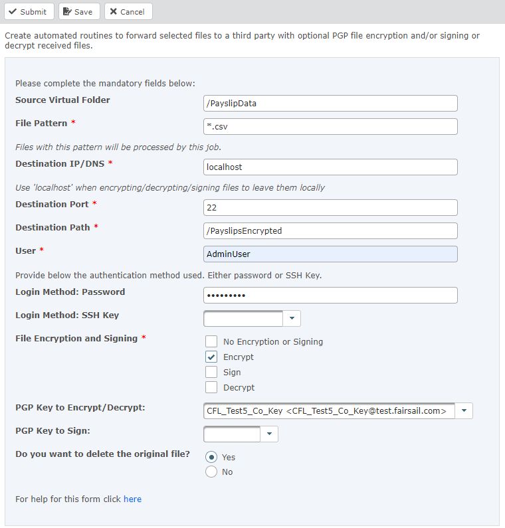
Task: Open the SSH Key dropdown arrow
Action: (x=292, y=319)
